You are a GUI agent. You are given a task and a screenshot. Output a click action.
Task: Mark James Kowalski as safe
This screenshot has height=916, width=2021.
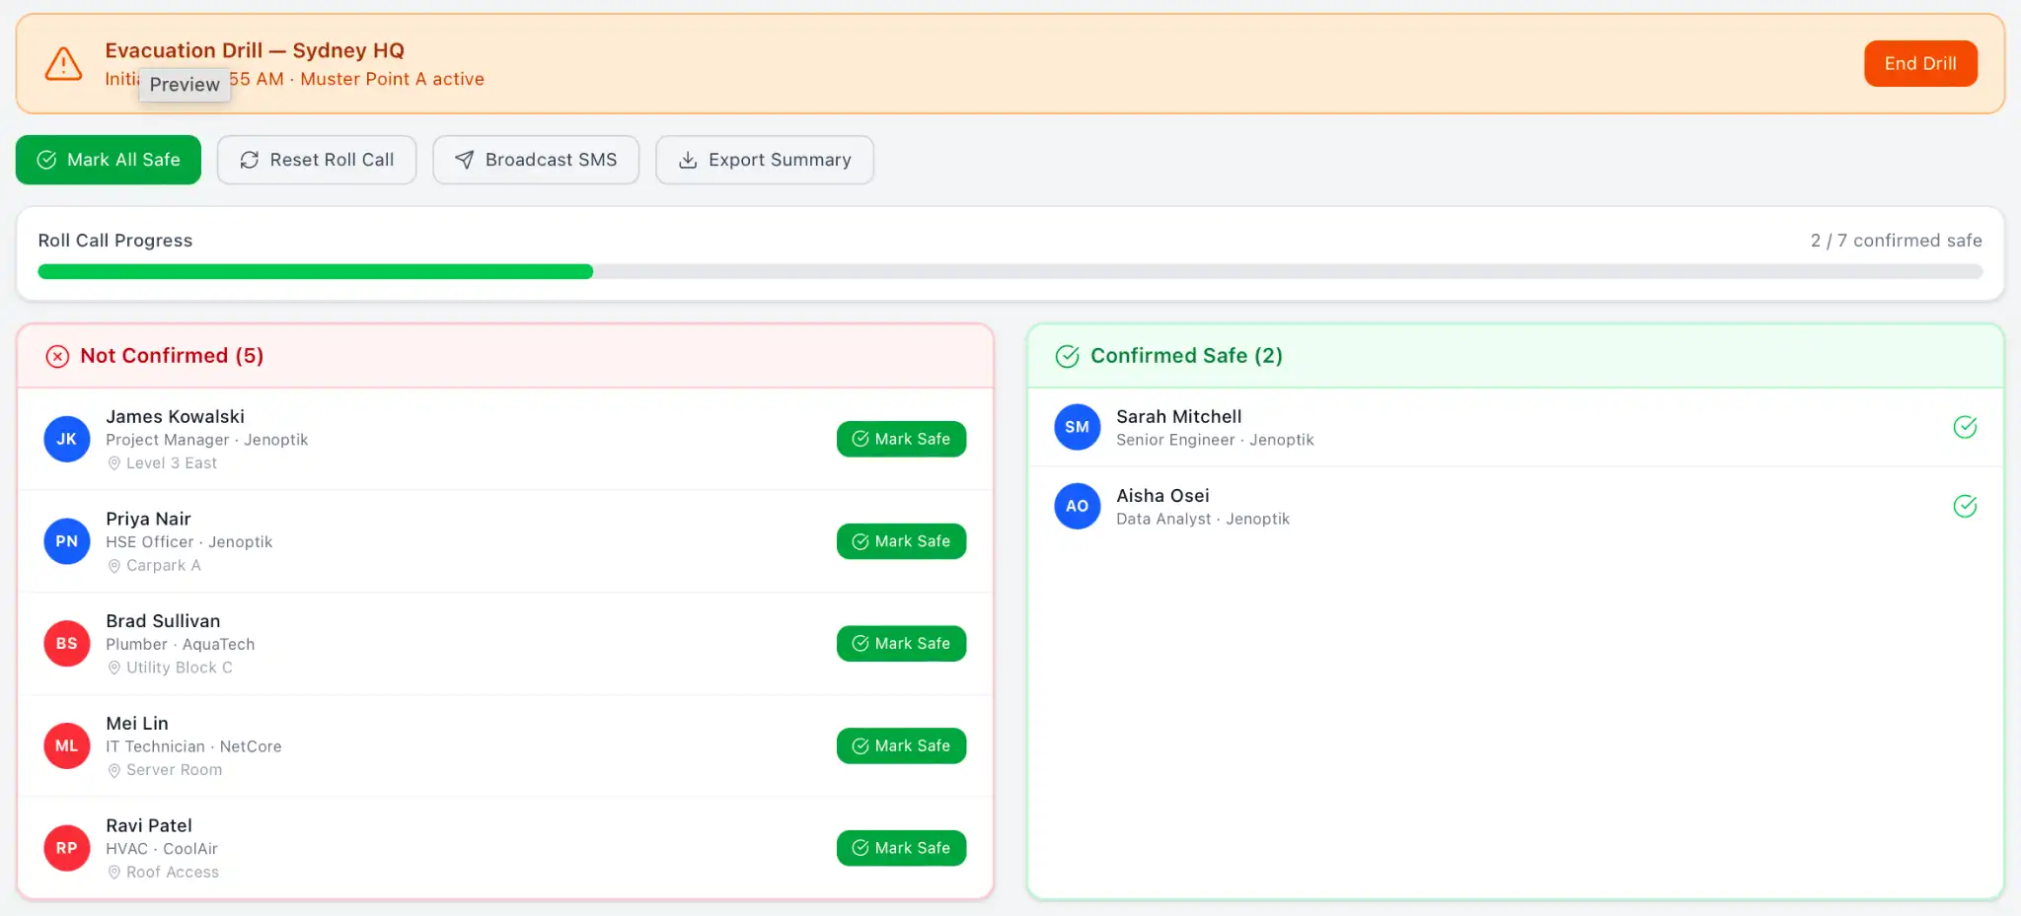coord(901,439)
